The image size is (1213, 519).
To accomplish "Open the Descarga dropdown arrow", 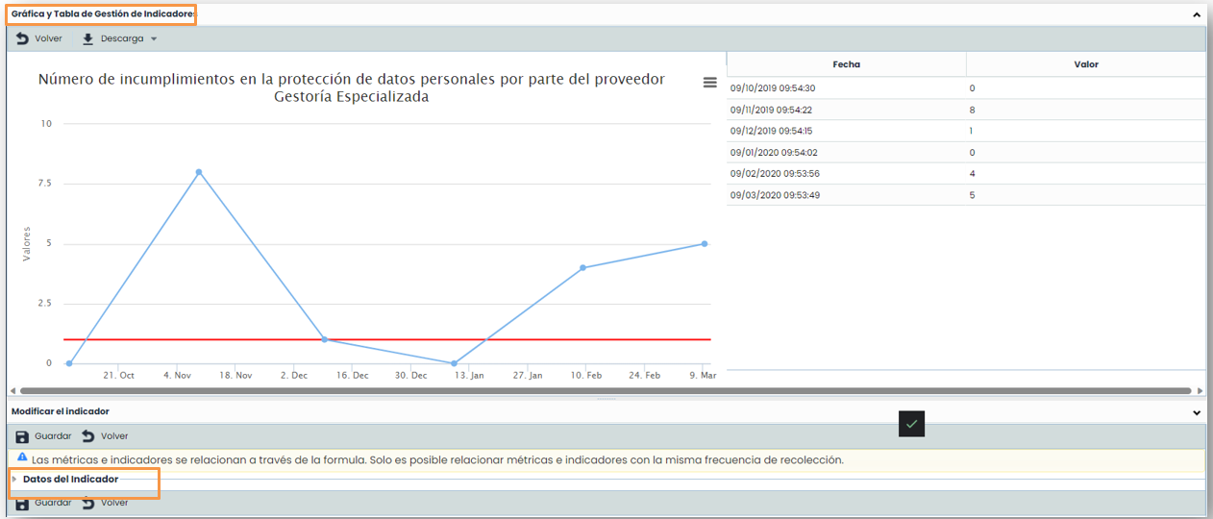I will click(154, 39).
